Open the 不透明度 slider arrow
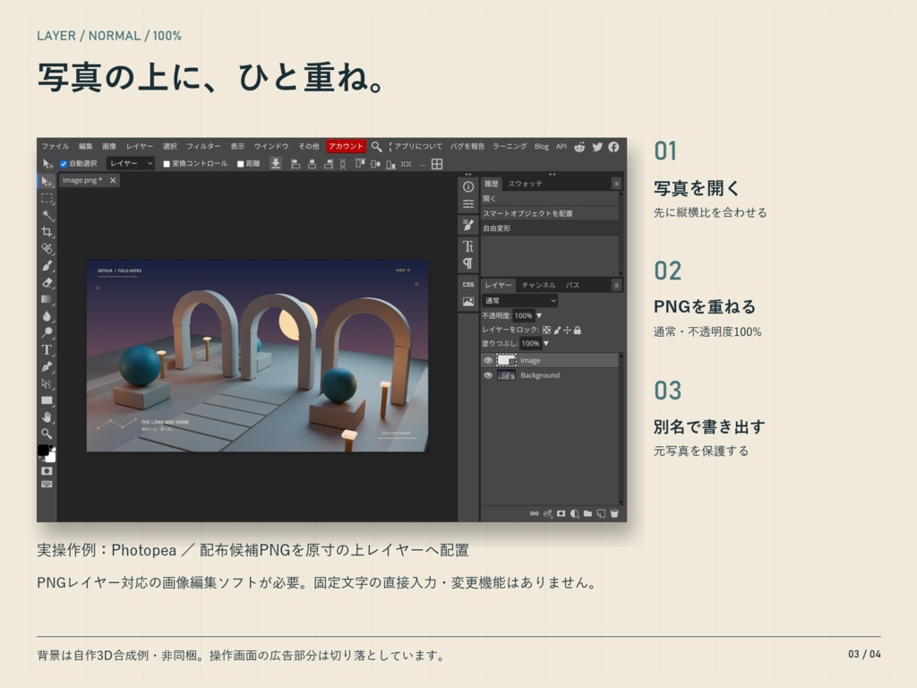This screenshot has height=688, width=917. pyautogui.click(x=539, y=316)
